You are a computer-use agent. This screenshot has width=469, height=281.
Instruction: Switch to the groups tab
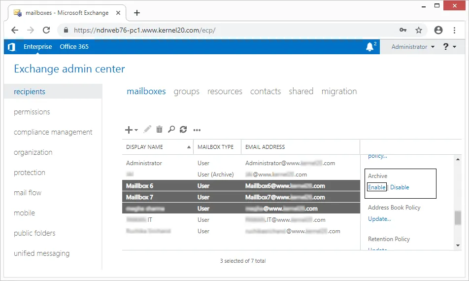186,91
